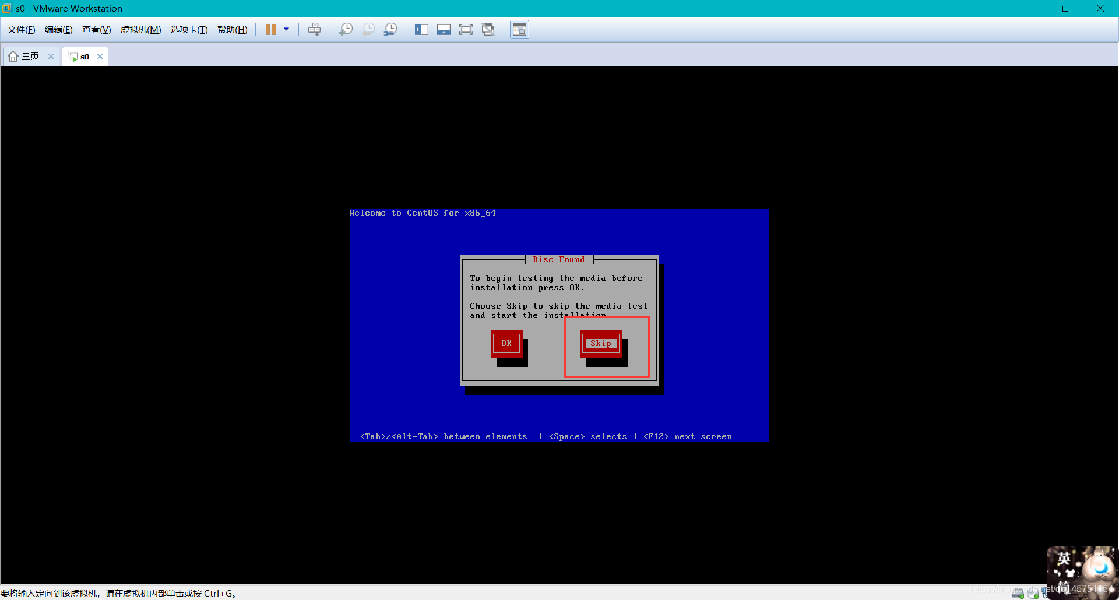Restore down the VMware Workstation window

pos(1066,8)
